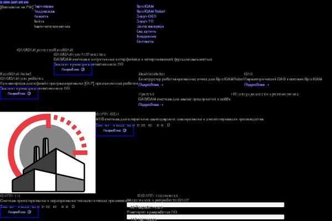Click the Войти login link
332x221 pixels.
tap(39, 22)
